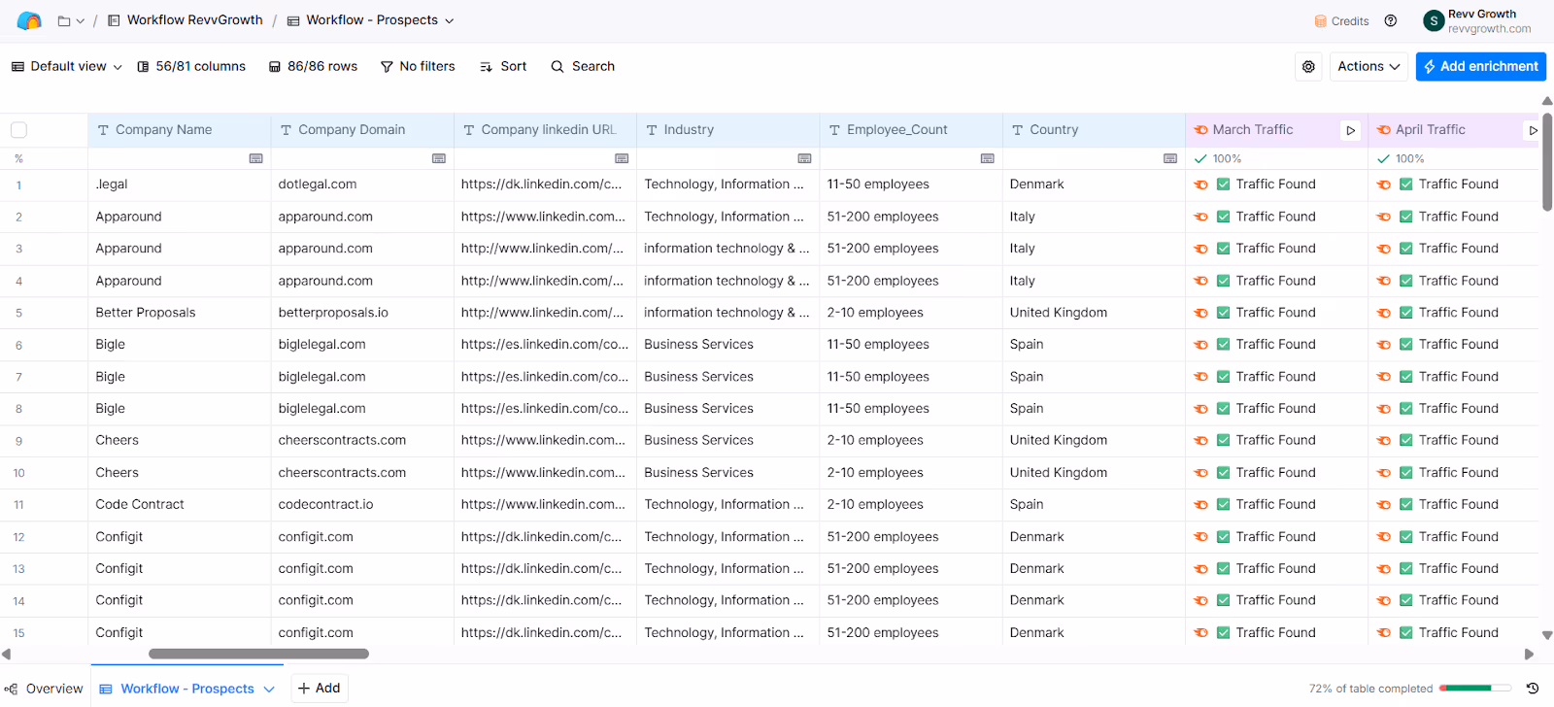
Task: Click the help question mark icon
Action: tap(1391, 20)
